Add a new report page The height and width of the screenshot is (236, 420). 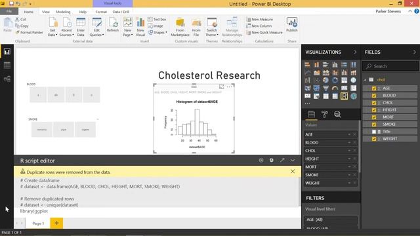(x=56, y=223)
